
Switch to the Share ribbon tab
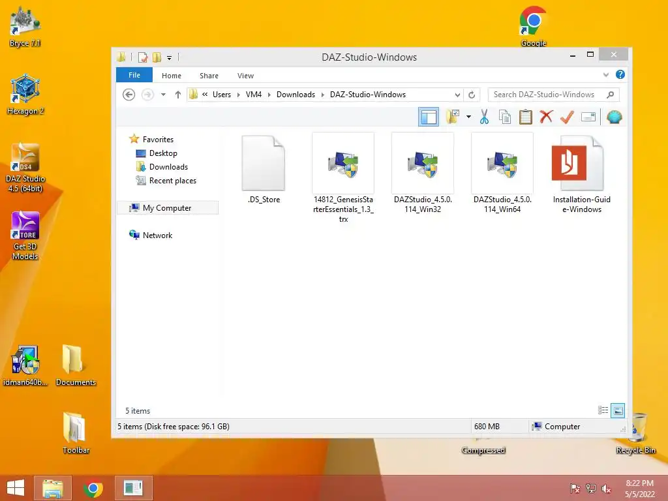[209, 76]
